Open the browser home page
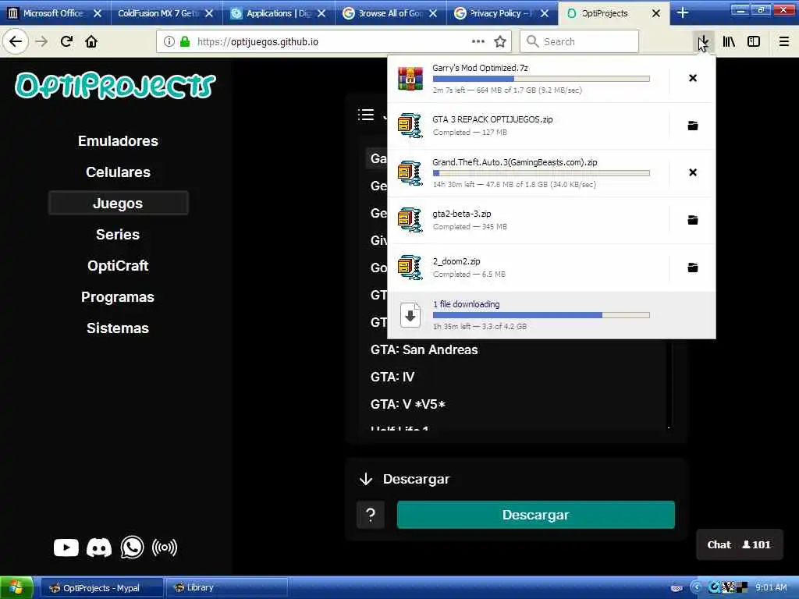The width and height of the screenshot is (799, 599). (x=91, y=41)
